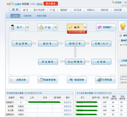Click the 46636条待处理数据 red notification
Image resolution: width=127 pixels, height=117 pixels.
click(x=77, y=32)
